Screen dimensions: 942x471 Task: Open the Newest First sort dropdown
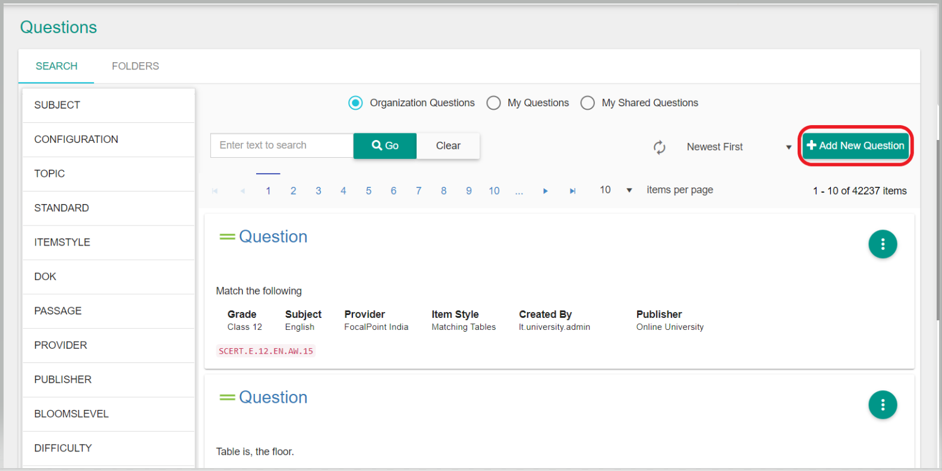click(738, 147)
